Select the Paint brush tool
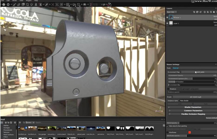The image size is (217, 139). coord(14,5)
